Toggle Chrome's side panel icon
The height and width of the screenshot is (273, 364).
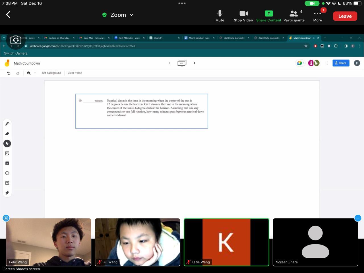tap(346, 46)
